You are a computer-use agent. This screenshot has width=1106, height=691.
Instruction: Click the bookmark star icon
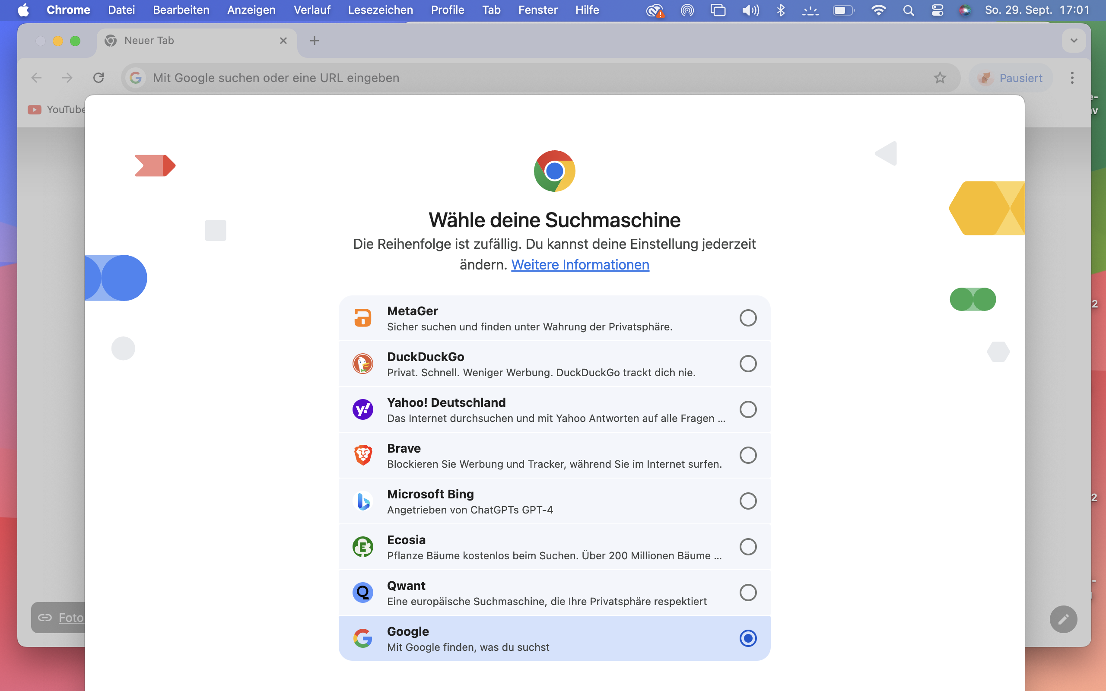(x=940, y=78)
